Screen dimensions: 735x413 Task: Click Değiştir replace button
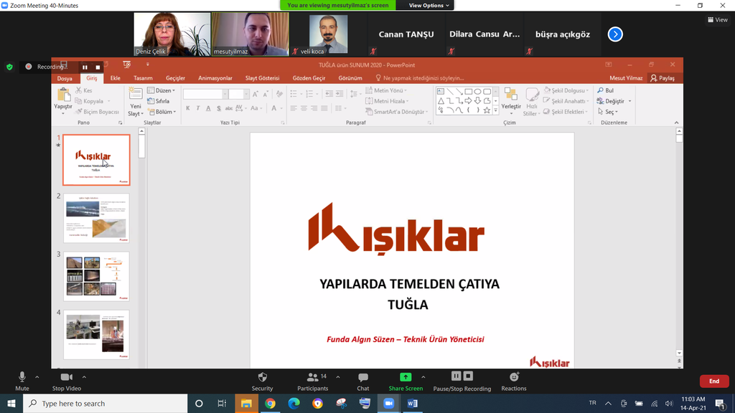612,101
